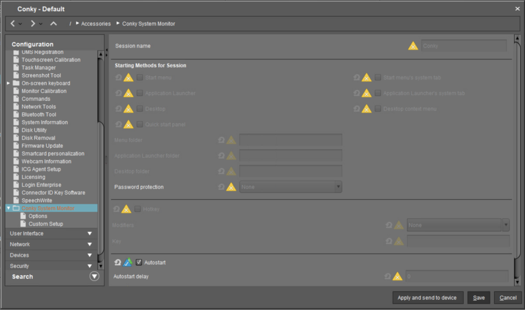
Task: Toggle the Application Launcher checkbox
Action: (139, 93)
